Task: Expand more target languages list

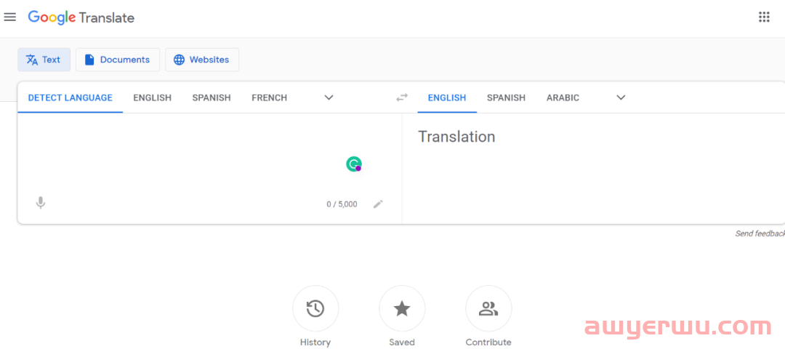Action: (x=621, y=97)
